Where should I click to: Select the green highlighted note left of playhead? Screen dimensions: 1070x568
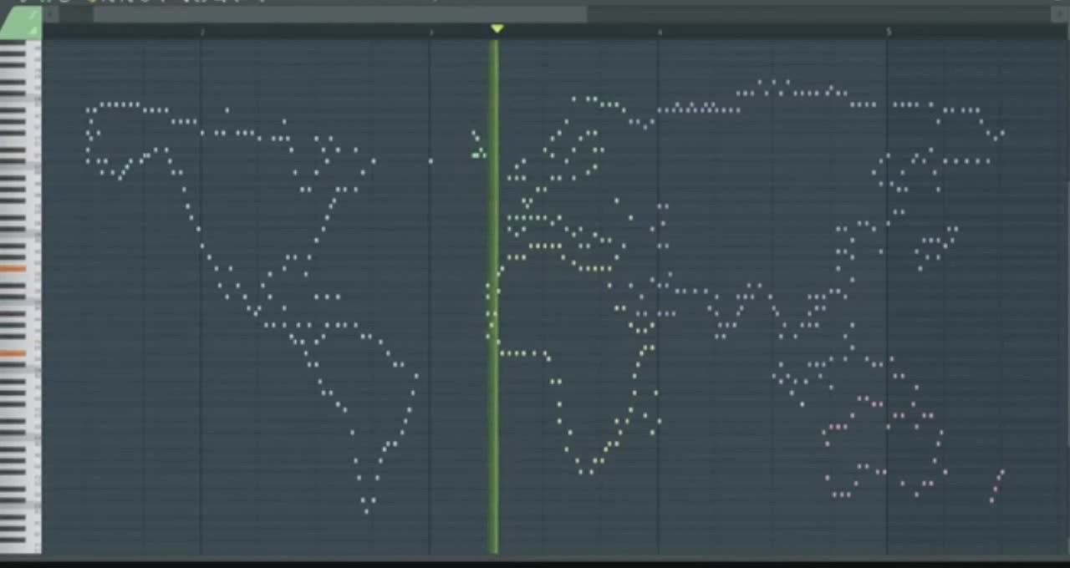477,155
